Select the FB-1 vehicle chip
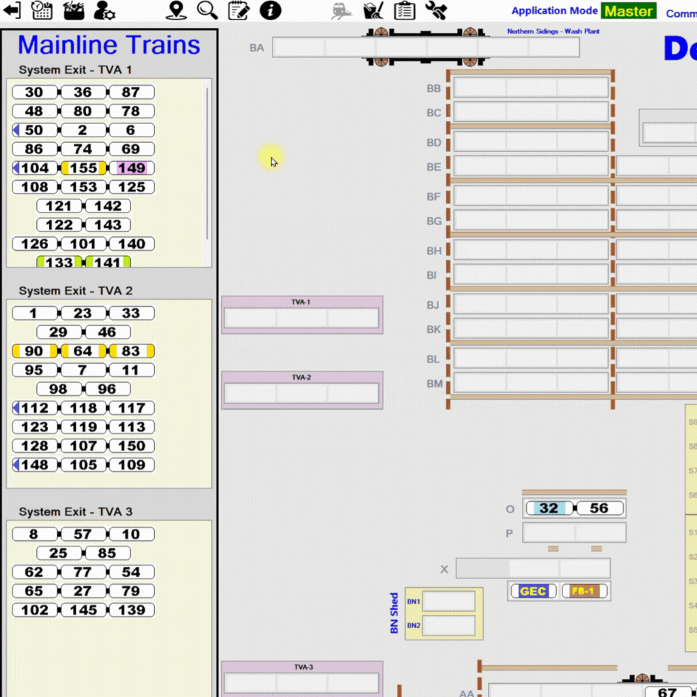 [x=584, y=591]
